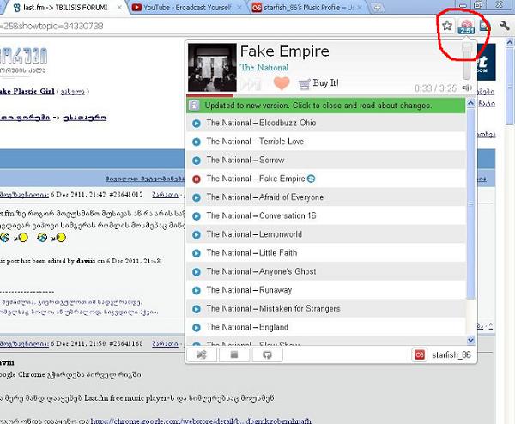Play Mistaken for Strangers via play icon
The height and width of the screenshot is (424, 515).
pos(197,309)
